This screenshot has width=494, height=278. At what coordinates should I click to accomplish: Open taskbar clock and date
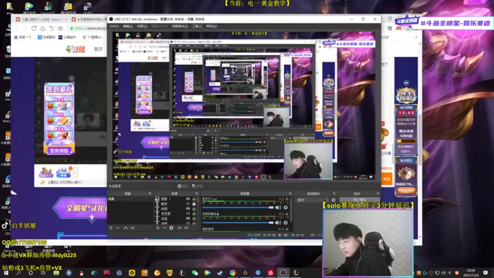[x=471, y=272]
